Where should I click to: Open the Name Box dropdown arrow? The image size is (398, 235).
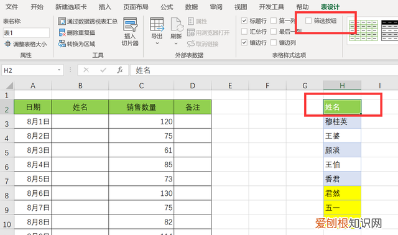pyautogui.click(x=59, y=70)
